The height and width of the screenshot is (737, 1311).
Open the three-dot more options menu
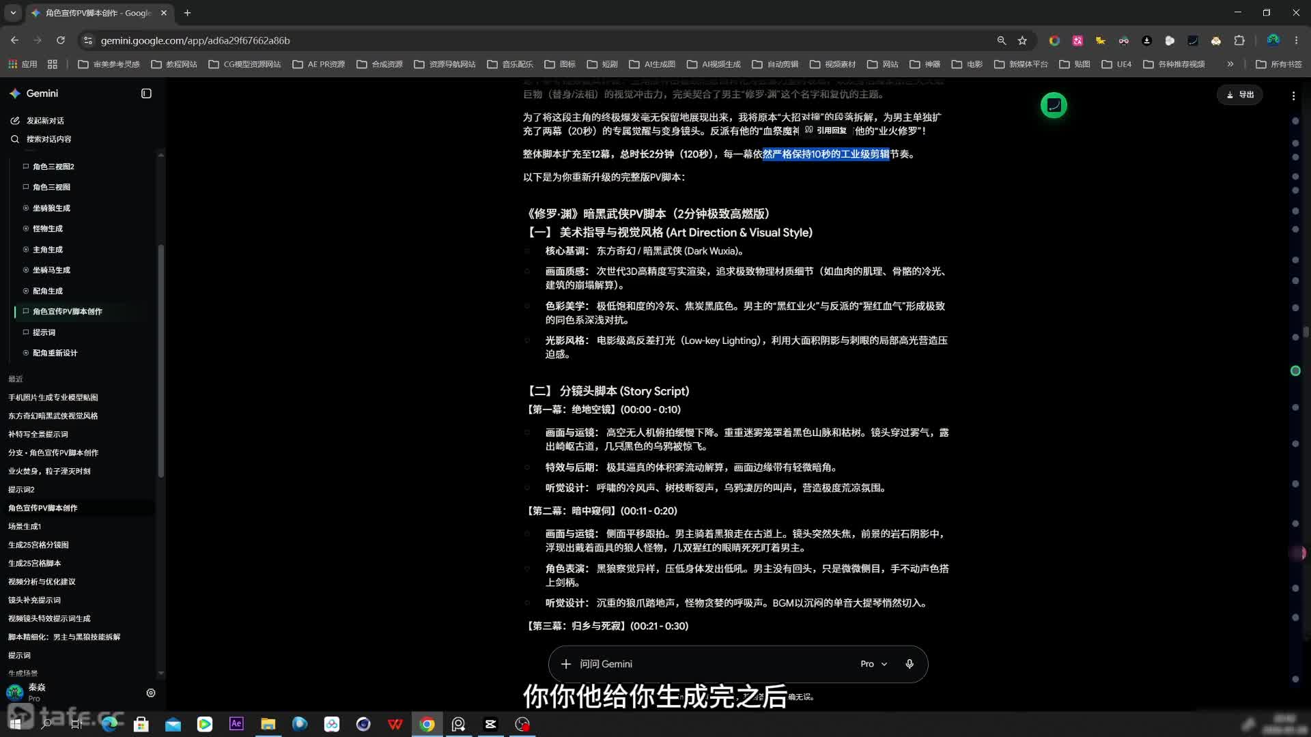(1293, 96)
